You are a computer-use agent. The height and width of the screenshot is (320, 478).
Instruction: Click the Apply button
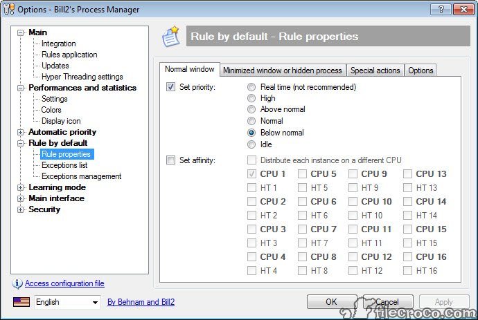(444, 302)
